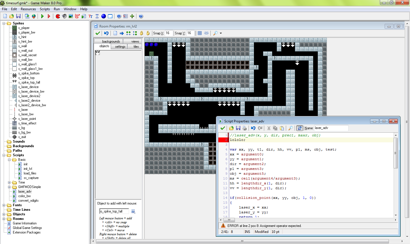Show Game Maker help contents
The height and width of the screenshot is (244, 410).
pyautogui.click(x=141, y=16)
